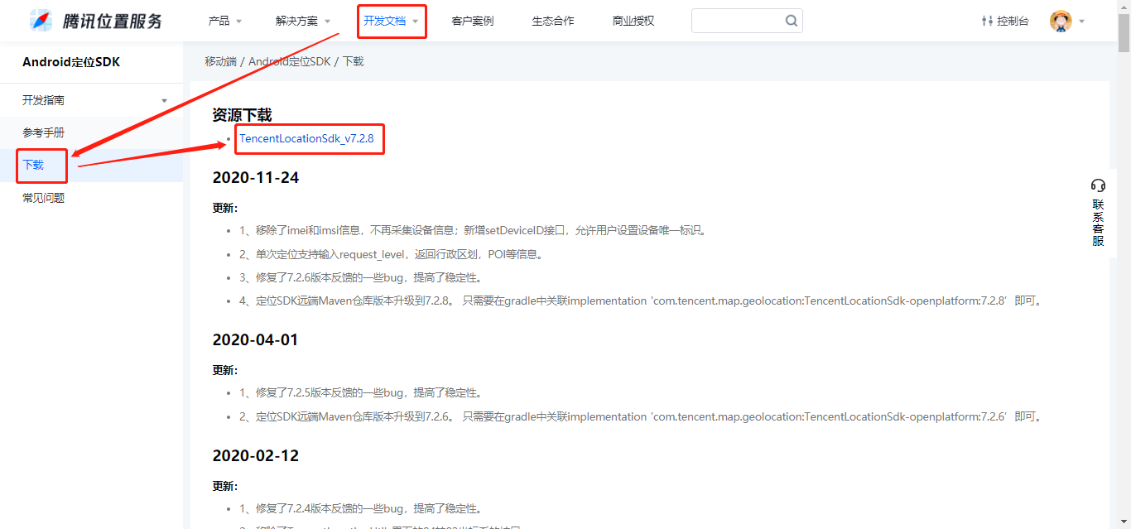
Task: Click the user avatar picture
Action: pyautogui.click(x=1059, y=20)
